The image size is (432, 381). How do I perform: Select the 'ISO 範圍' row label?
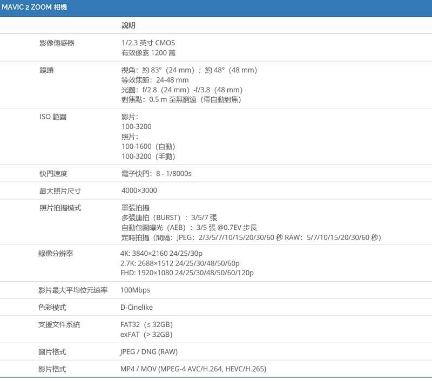[53, 117]
